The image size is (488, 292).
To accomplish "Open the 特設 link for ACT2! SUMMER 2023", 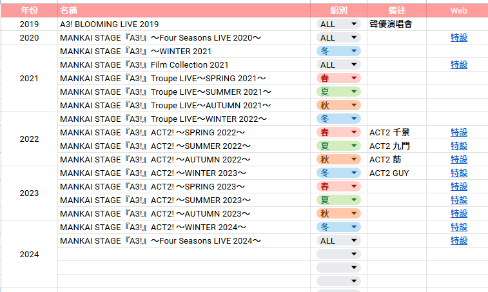I will 459,200.
